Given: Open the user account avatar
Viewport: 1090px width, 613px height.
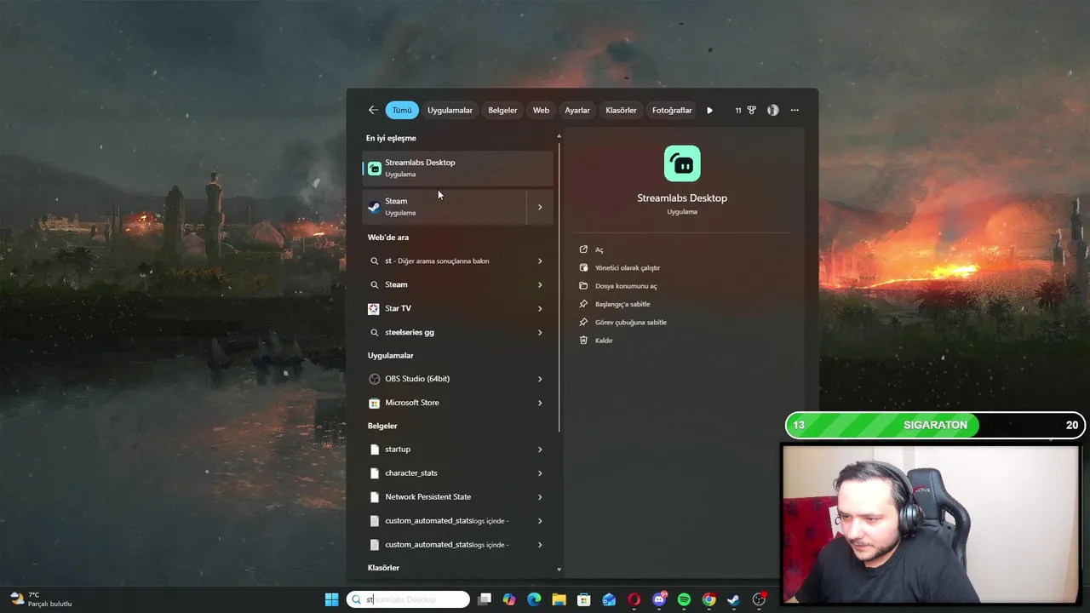Looking at the screenshot, I should tap(772, 110).
